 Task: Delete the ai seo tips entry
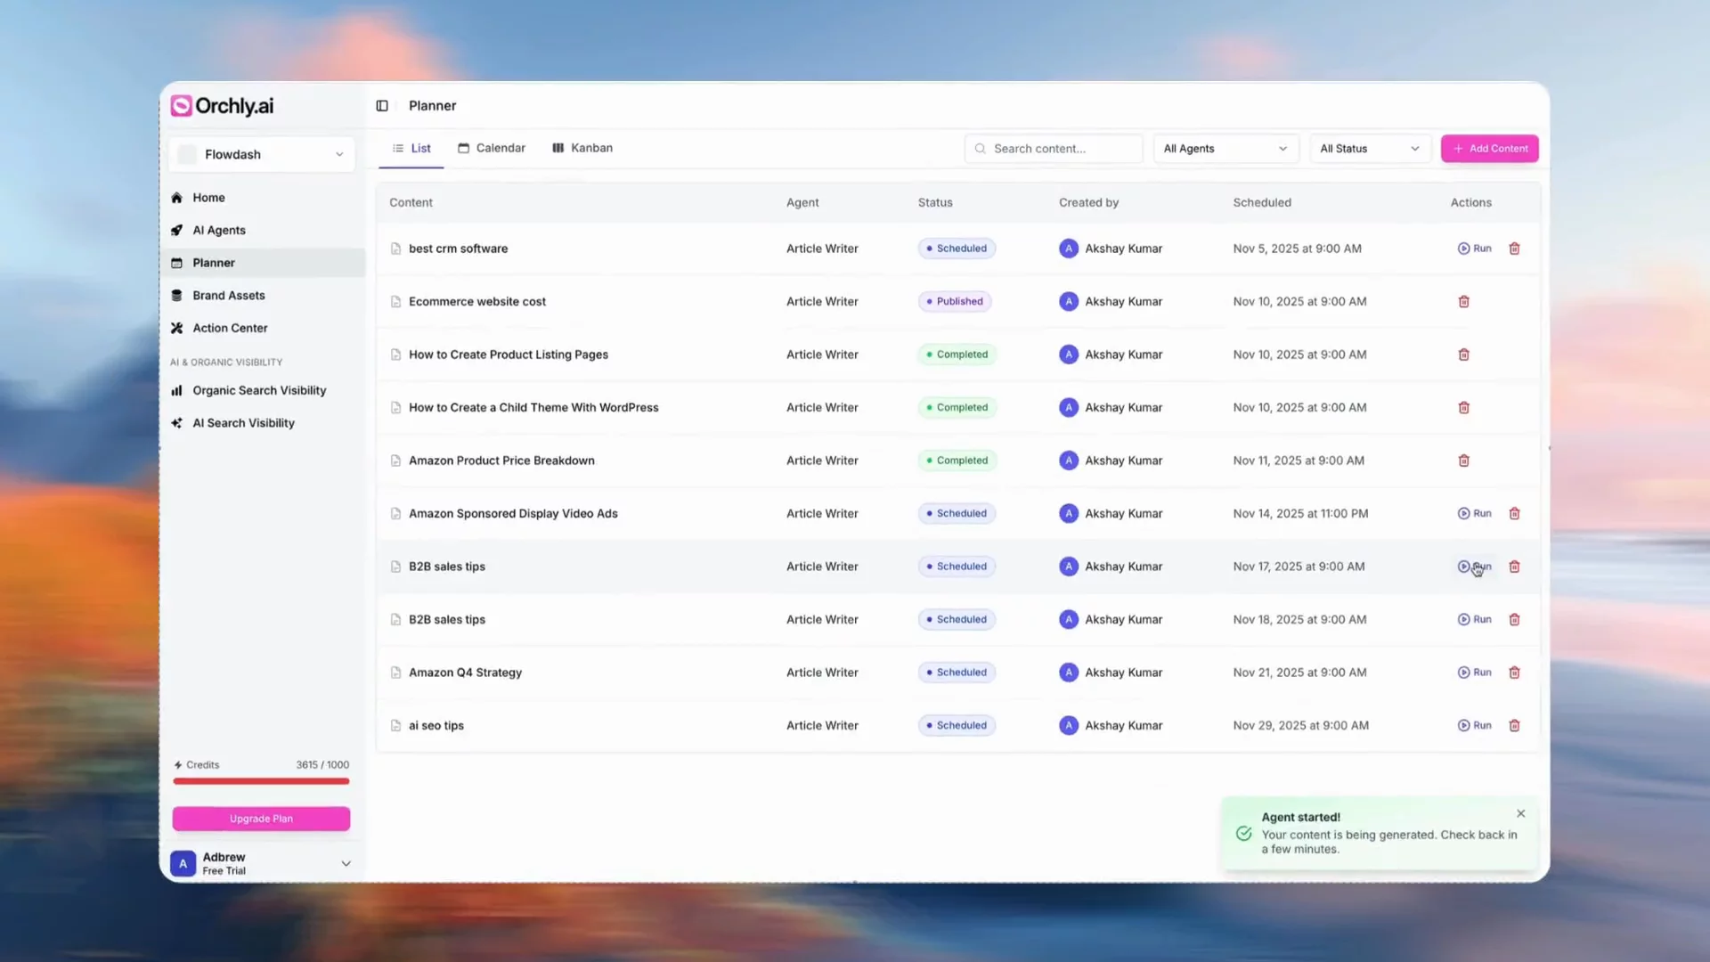tap(1514, 726)
